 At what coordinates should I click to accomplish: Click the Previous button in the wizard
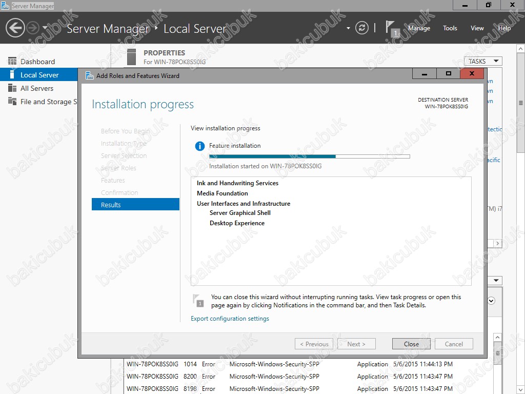pos(314,344)
